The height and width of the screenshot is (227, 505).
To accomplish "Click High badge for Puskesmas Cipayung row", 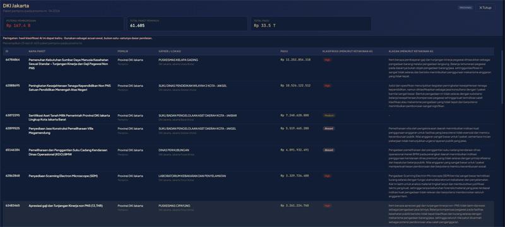I will [328, 206].
